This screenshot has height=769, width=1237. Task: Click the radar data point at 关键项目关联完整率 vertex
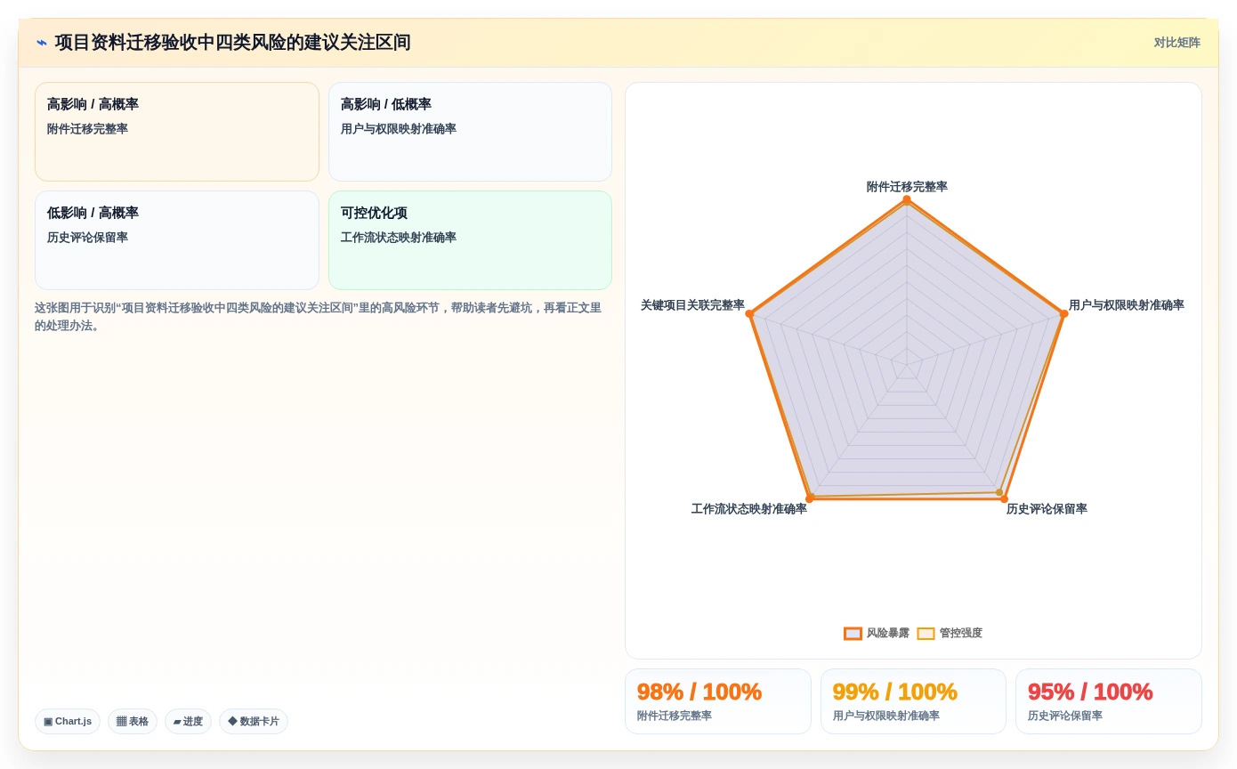click(749, 313)
